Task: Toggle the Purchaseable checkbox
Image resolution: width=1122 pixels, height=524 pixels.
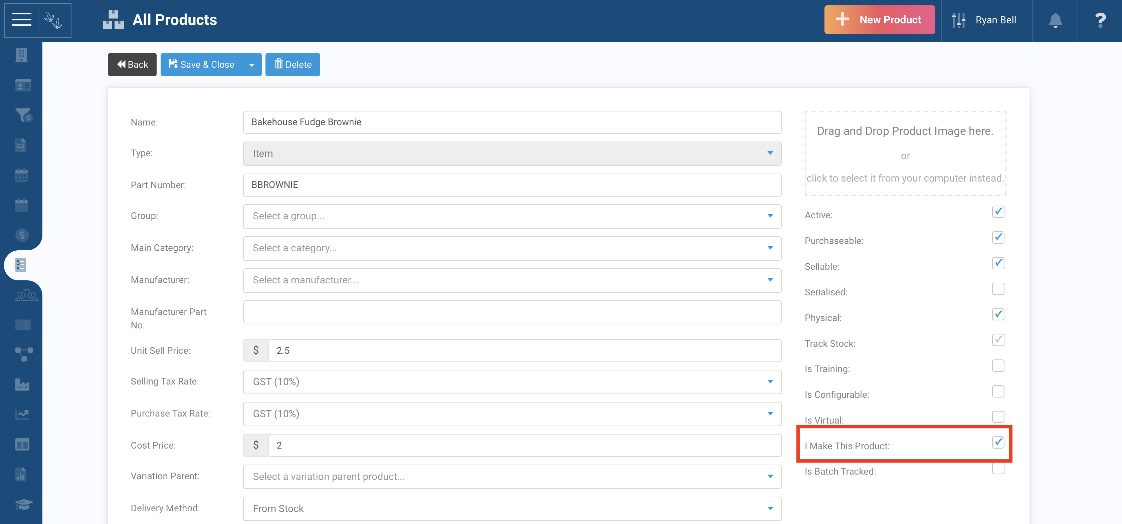Action: 998,238
